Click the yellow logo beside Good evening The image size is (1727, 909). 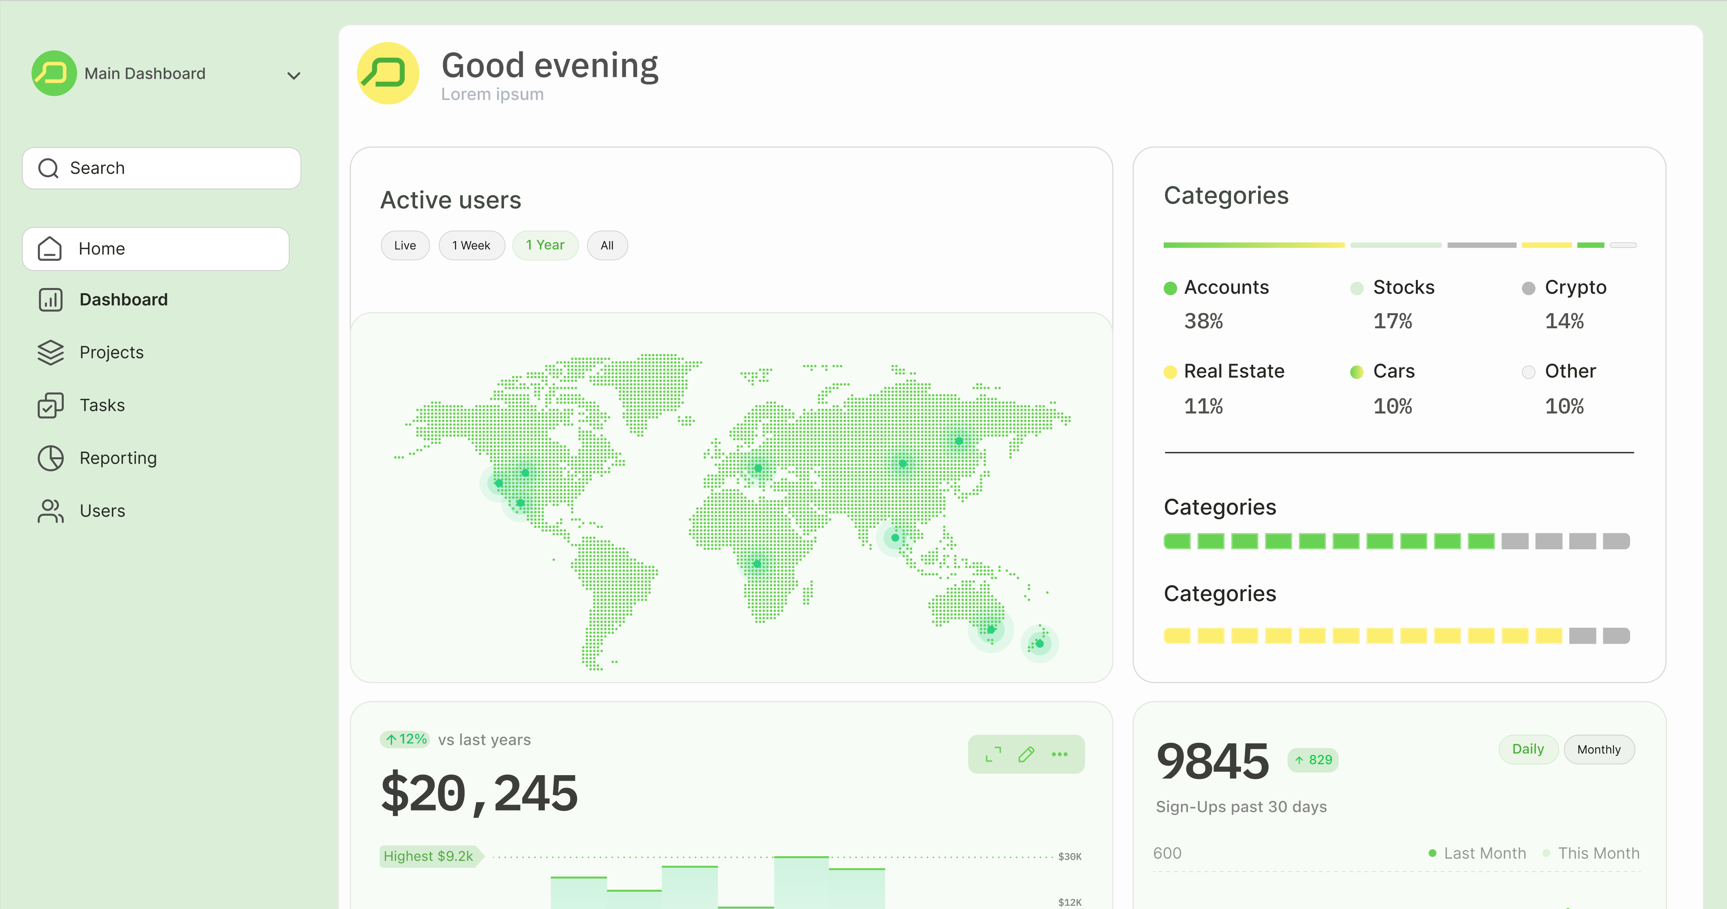click(x=388, y=73)
